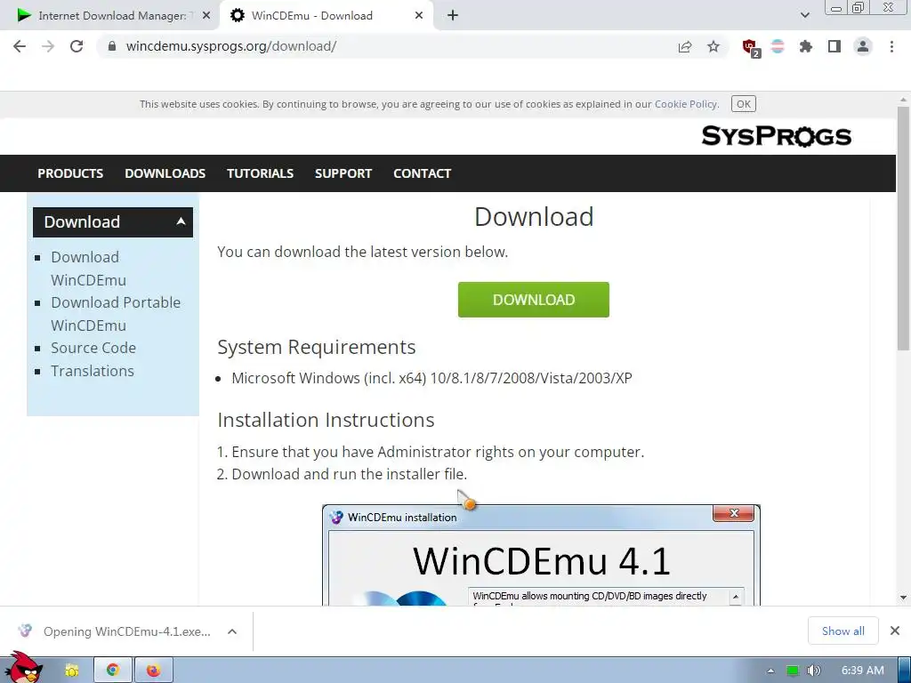Open Download Portable WinCDEmu link
The height and width of the screenshot is (683, 911).
tap(116, 314)
